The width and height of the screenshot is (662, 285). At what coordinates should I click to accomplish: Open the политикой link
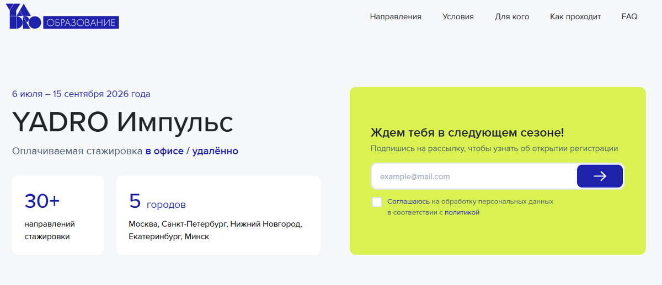pos(462,212)
